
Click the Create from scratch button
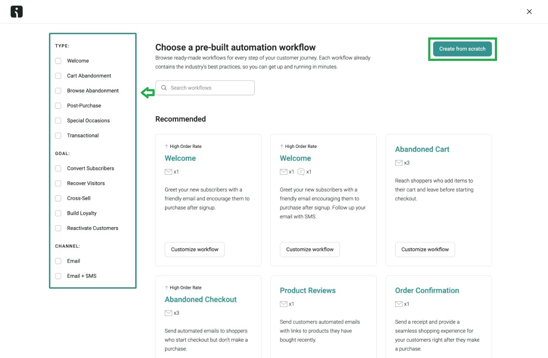462,49
